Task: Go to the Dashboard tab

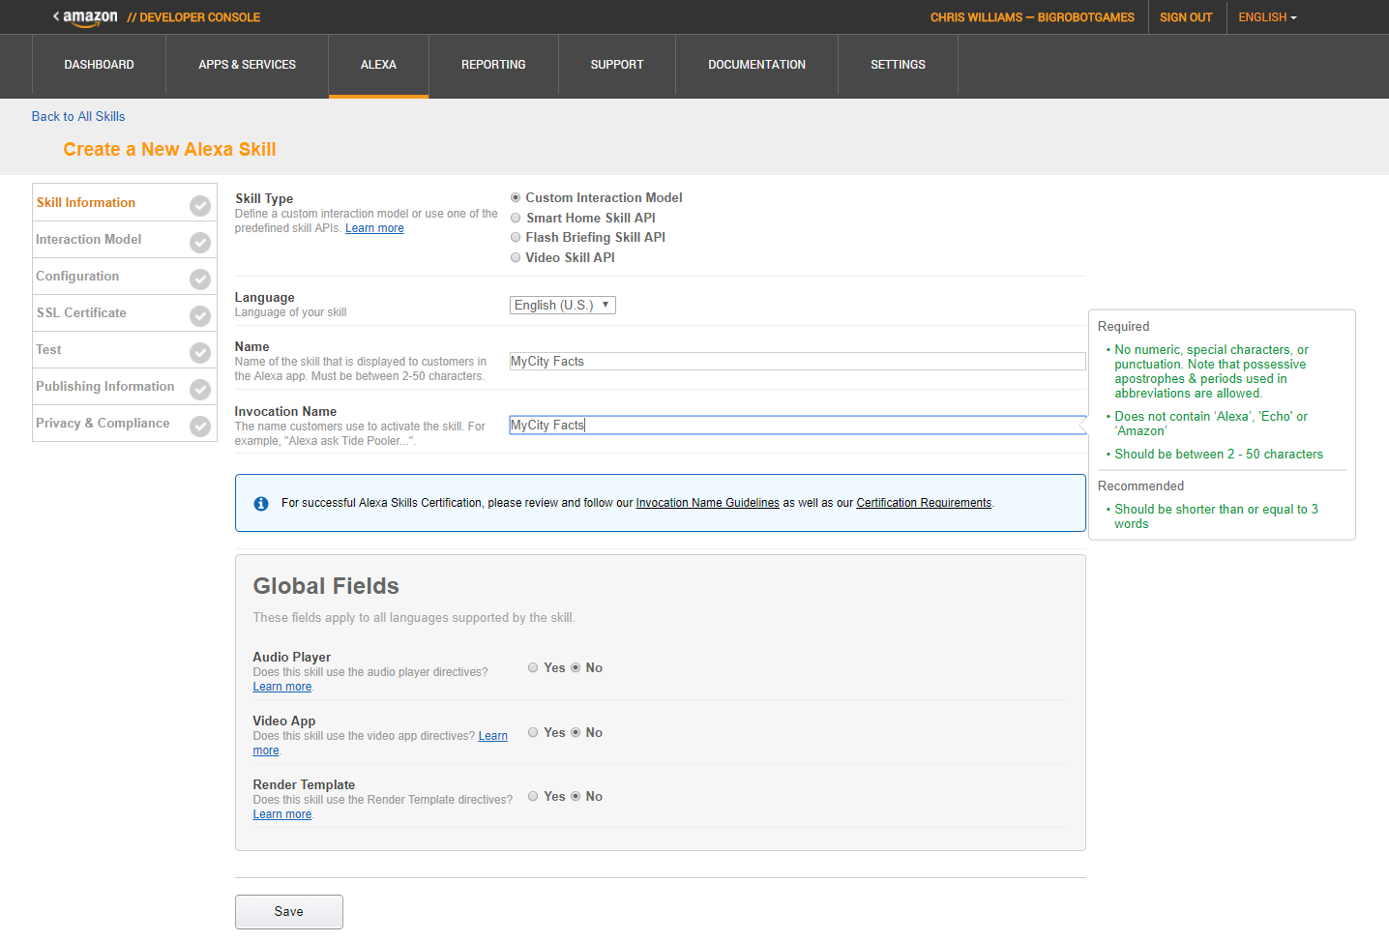Action: [x=99, y=65]
